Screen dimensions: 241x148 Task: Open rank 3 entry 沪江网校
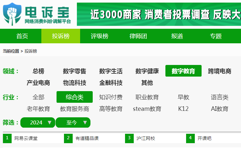(146, 138)
